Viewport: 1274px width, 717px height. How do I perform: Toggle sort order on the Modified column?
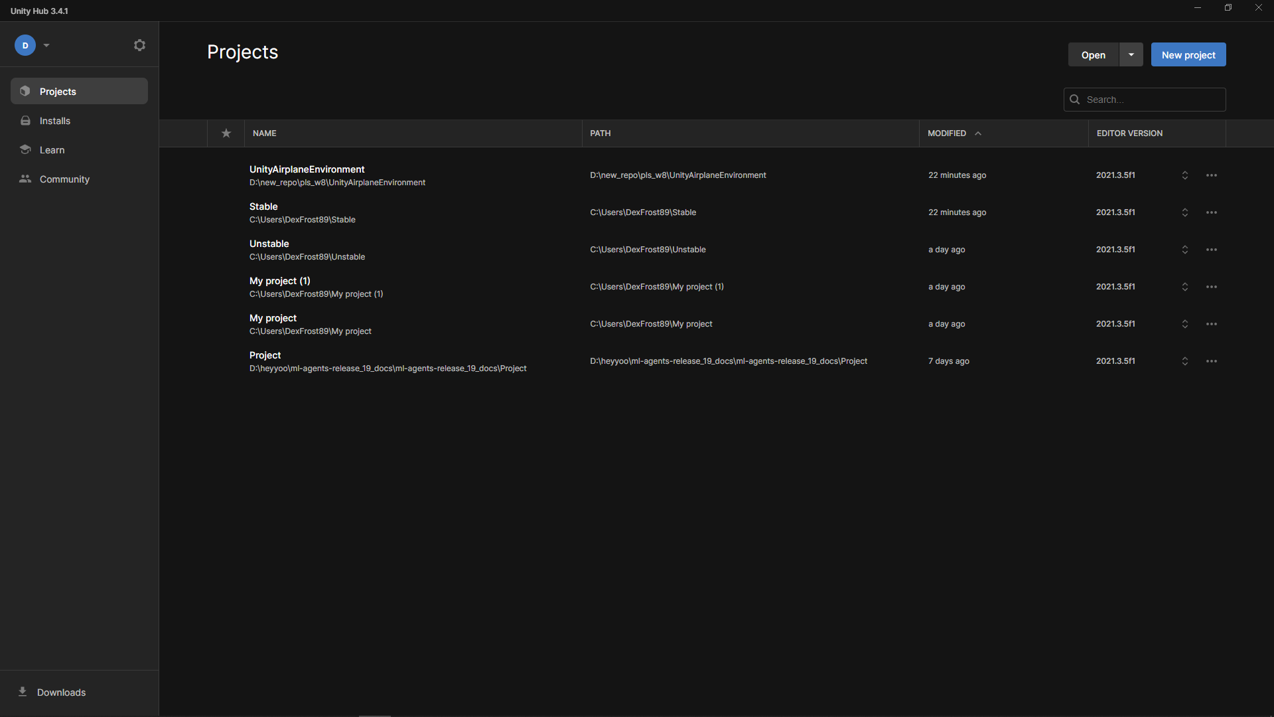tap(954, 133)
